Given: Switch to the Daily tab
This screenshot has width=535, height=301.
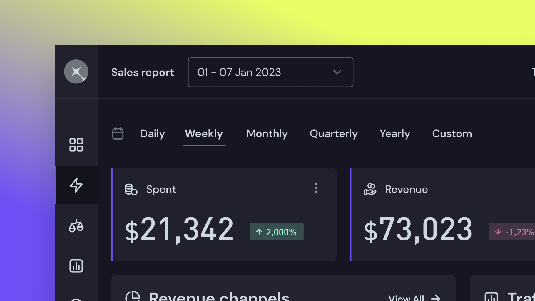Looking at the screenshot, I should click(152, 134).
